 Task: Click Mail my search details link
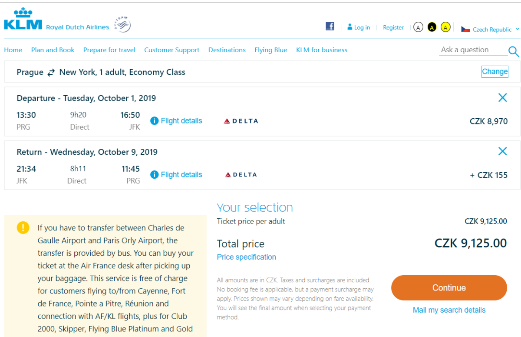449,310
